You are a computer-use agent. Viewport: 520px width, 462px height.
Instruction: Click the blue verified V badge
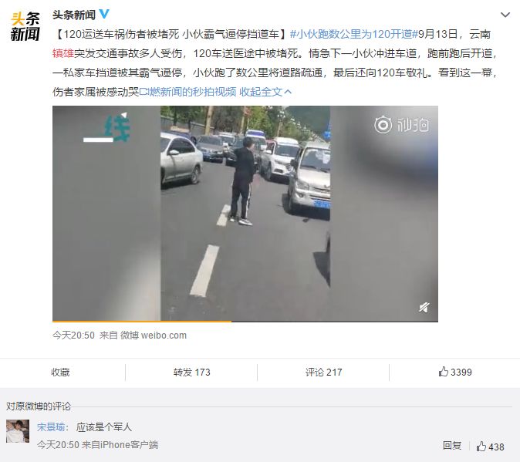click(104, 14)
